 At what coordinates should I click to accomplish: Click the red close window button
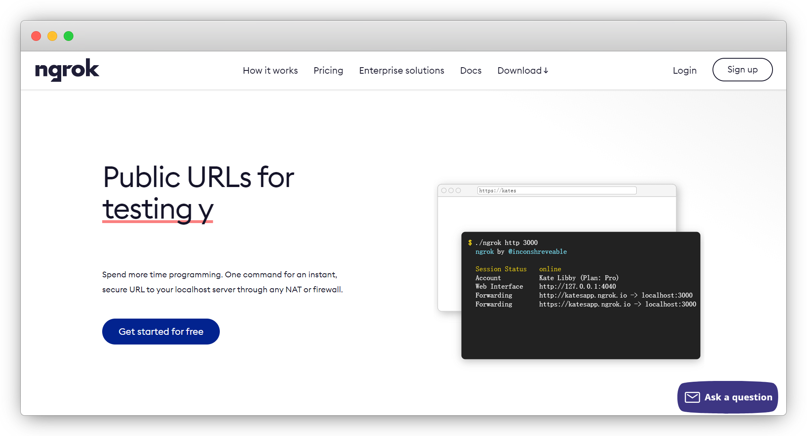point(36,36)
